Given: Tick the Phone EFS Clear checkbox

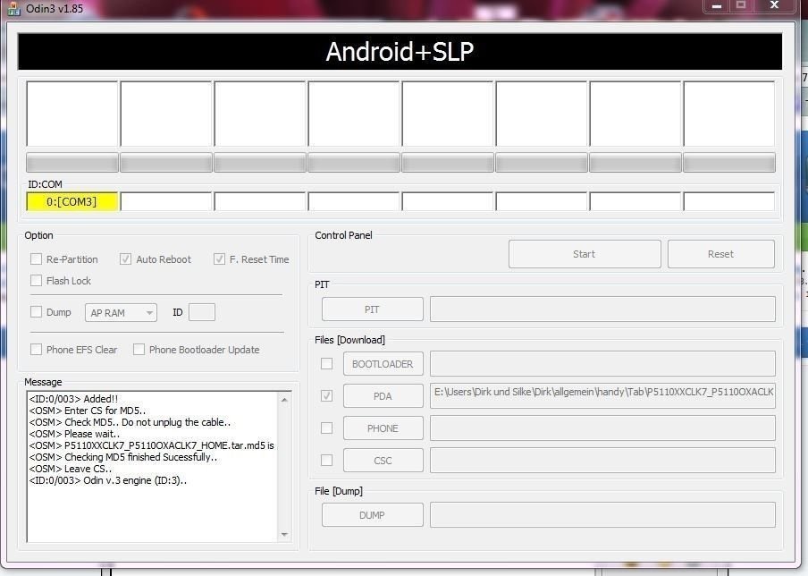Looking at the screenshot, I should point(36,350).
